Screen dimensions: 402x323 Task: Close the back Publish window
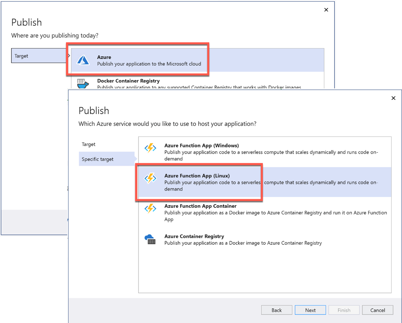(326, 10)
